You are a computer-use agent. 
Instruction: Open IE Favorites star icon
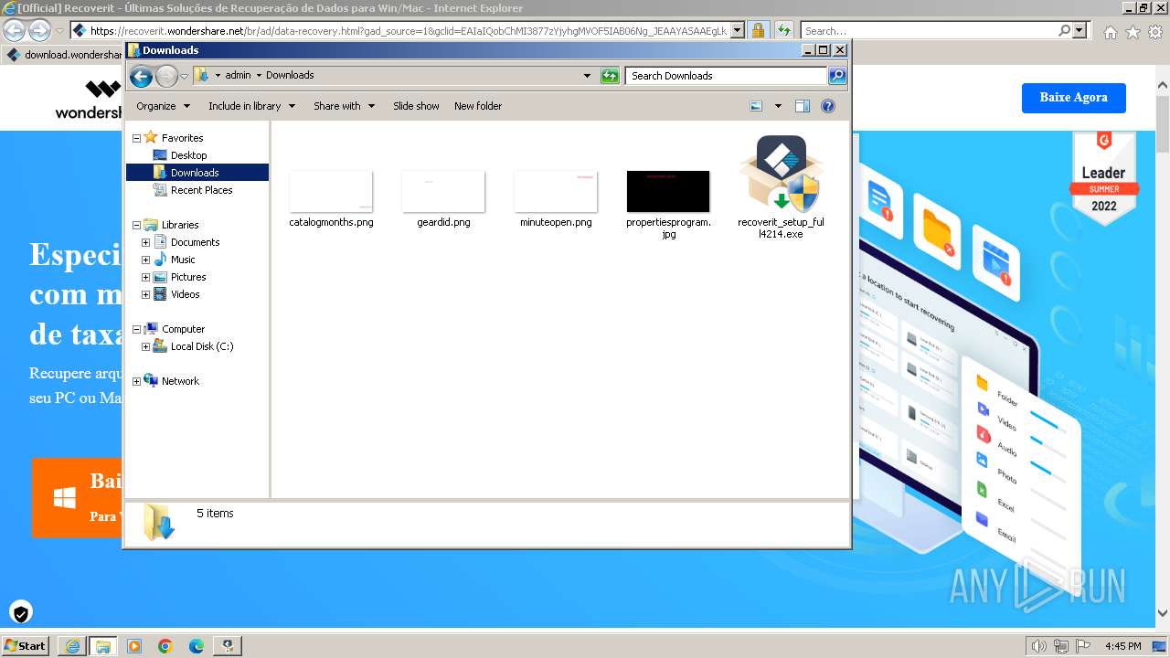[x=1133, y=32]
